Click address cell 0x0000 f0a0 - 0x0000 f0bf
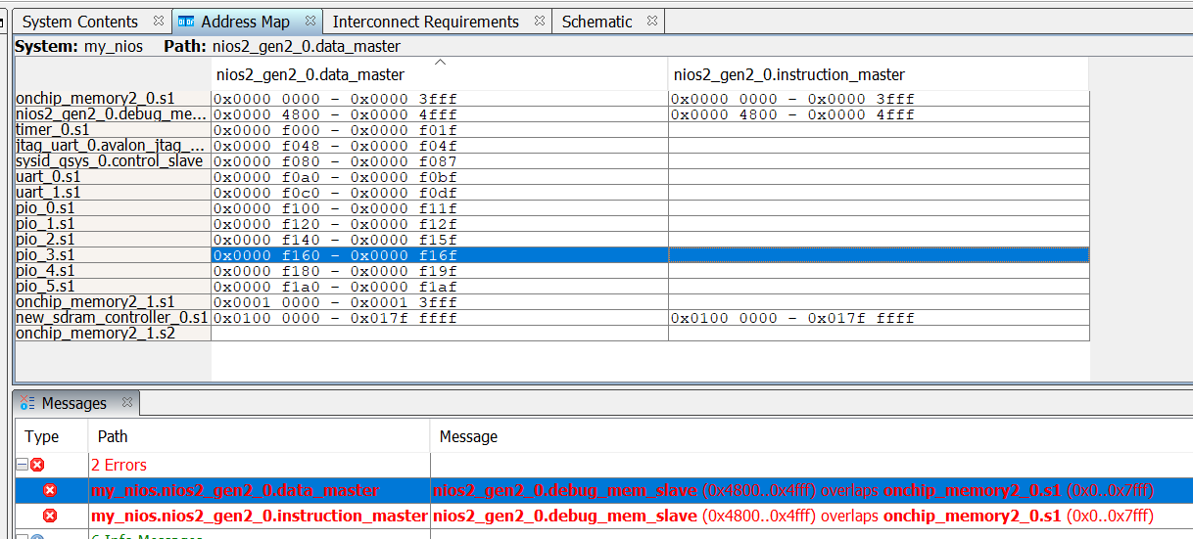Screen dimensions: 1193x539 pyautogui.click(x=440, y=177)
